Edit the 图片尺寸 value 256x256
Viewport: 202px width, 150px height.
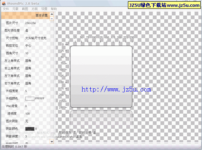[30, 23]
